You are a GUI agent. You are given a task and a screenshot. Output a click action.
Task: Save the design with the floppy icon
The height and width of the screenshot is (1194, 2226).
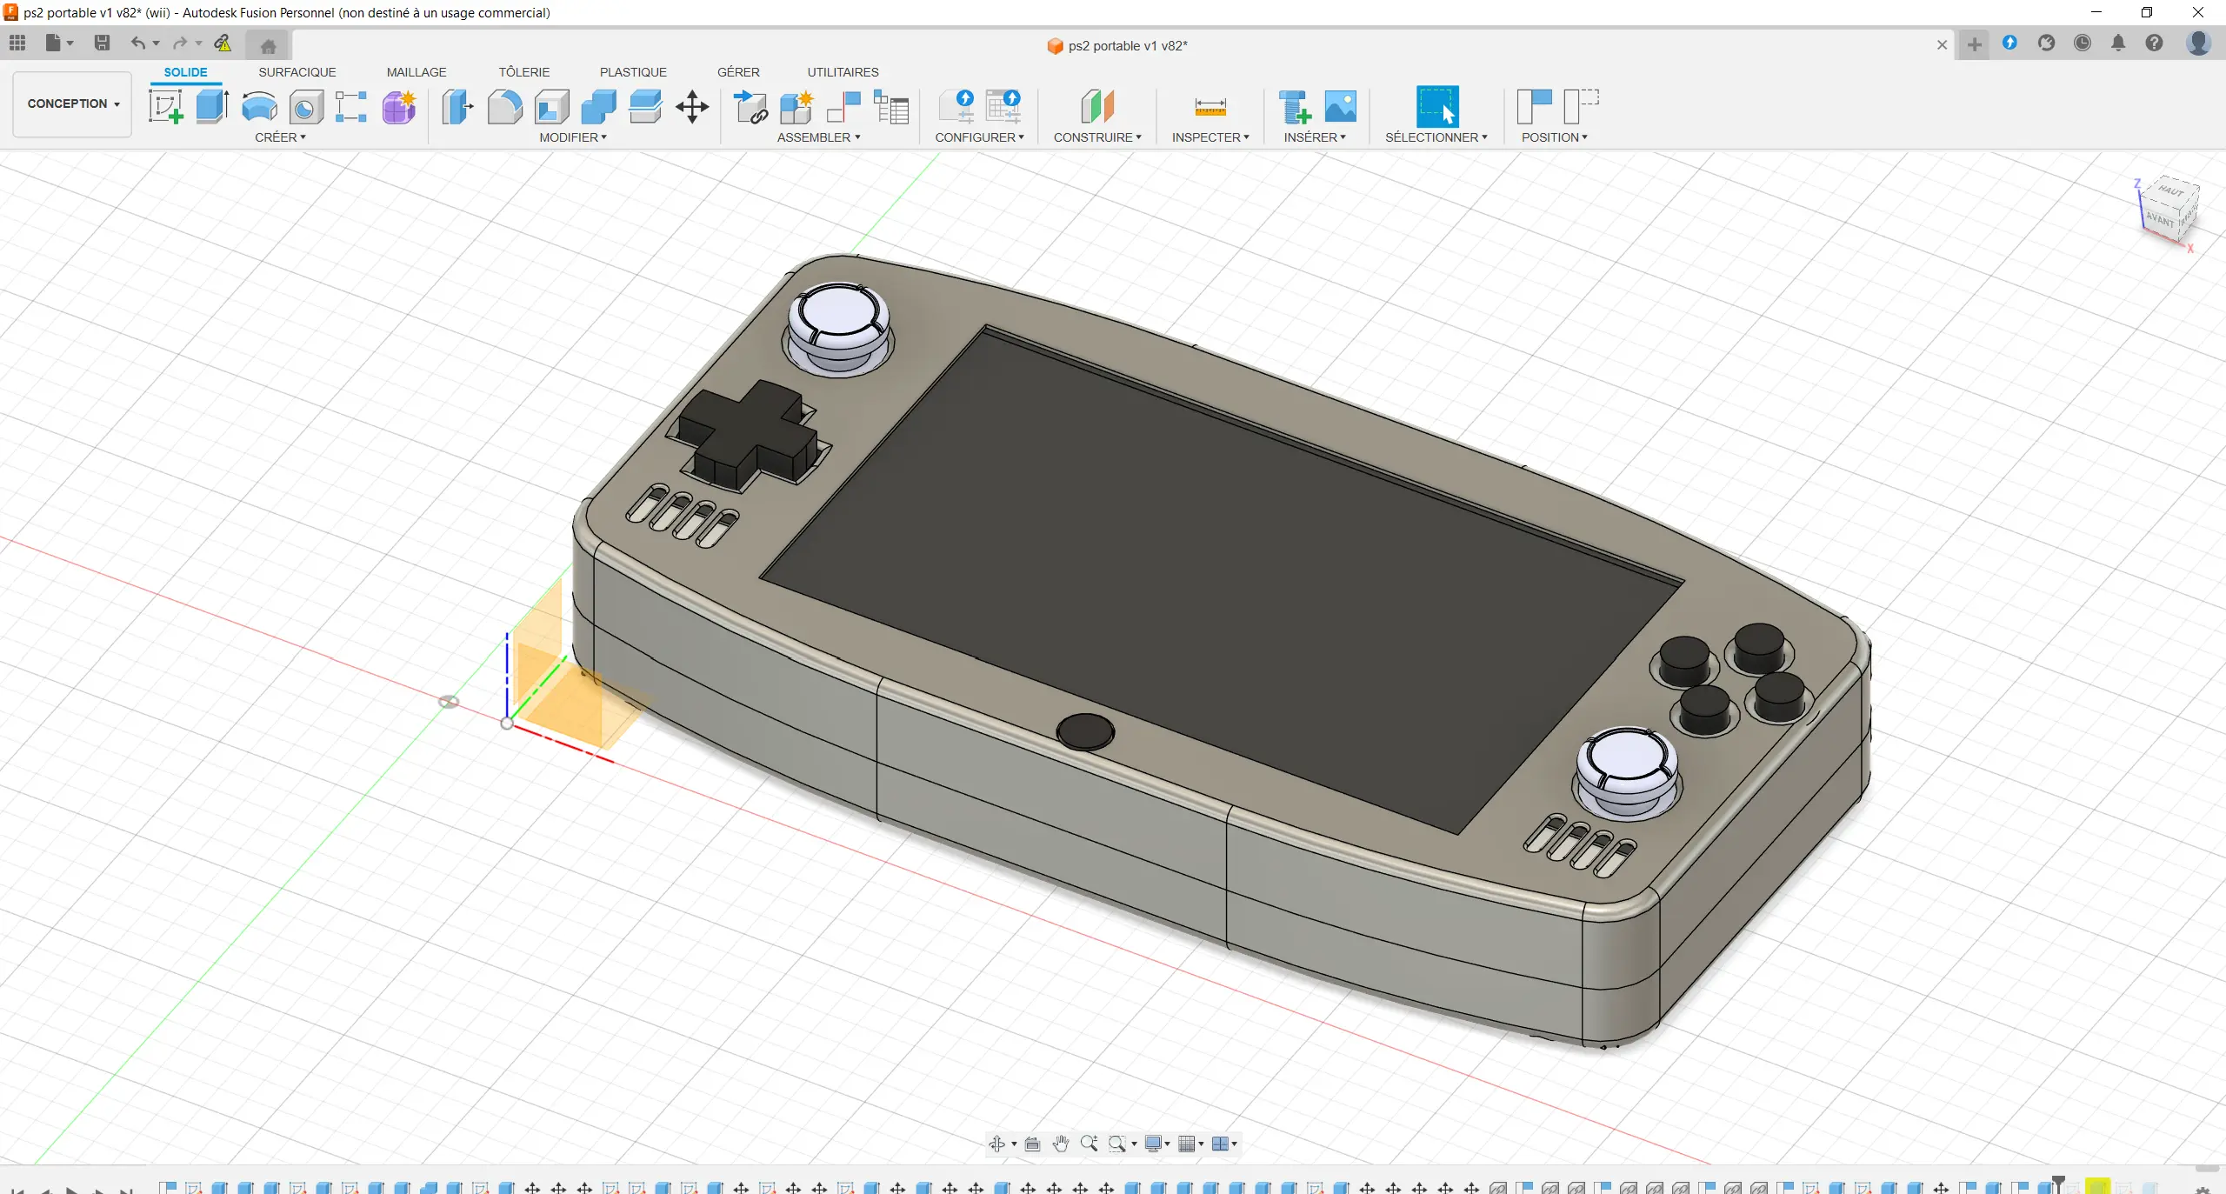coord(102,43)
